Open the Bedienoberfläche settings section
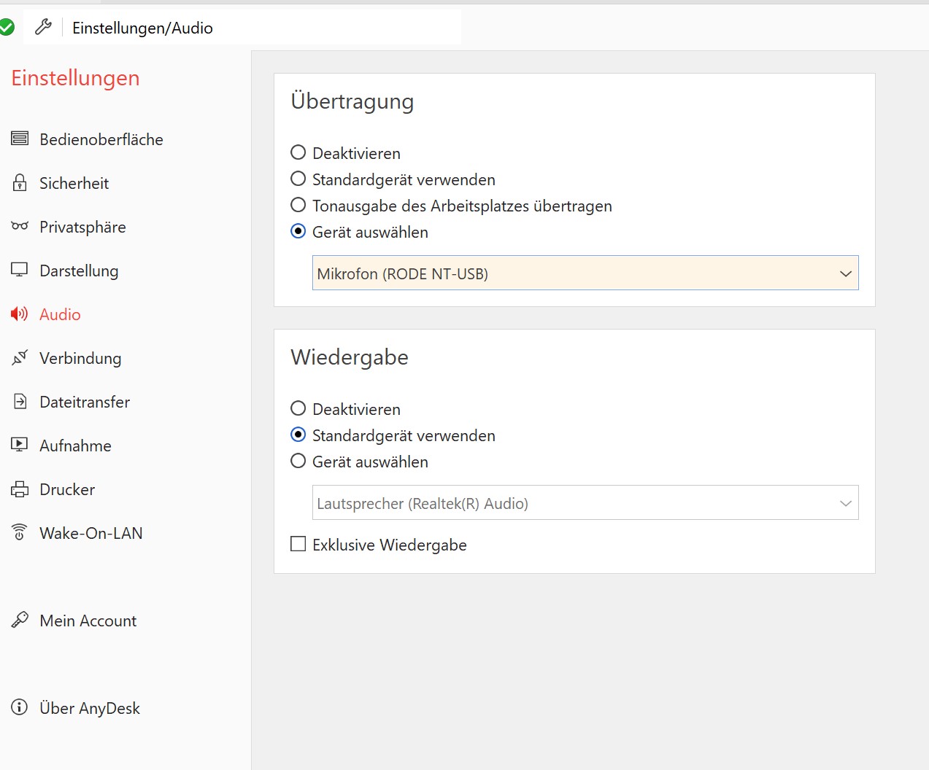The image size is (929, 770). click(101, 139)
